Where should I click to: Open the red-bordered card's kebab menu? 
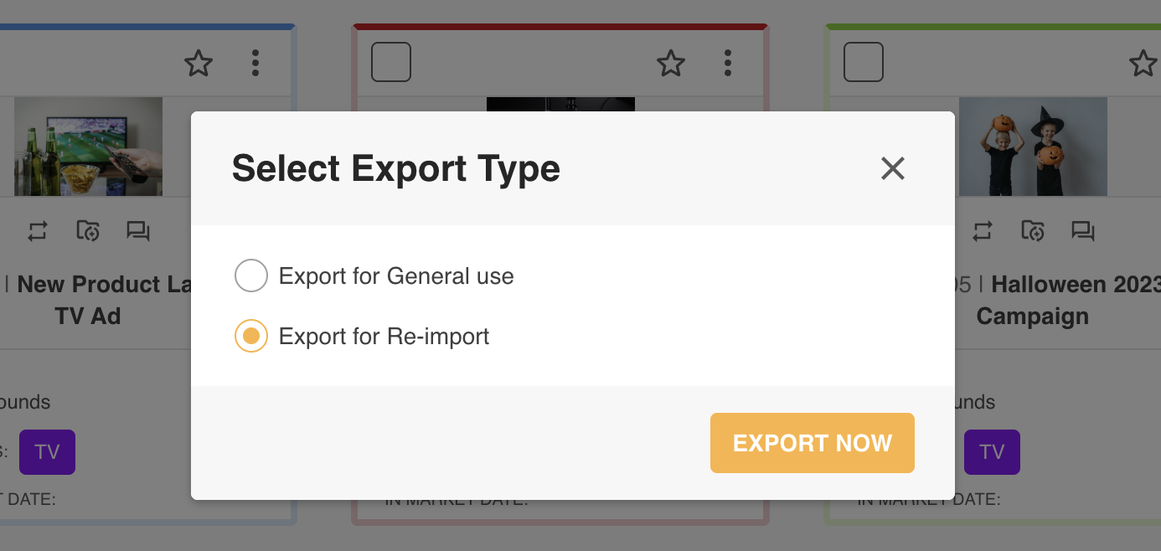pyautogui.click(x=727, y=63)
